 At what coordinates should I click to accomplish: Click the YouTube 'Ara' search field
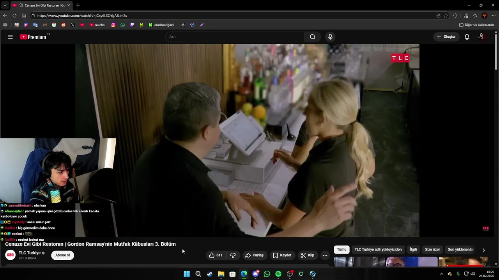235,37
